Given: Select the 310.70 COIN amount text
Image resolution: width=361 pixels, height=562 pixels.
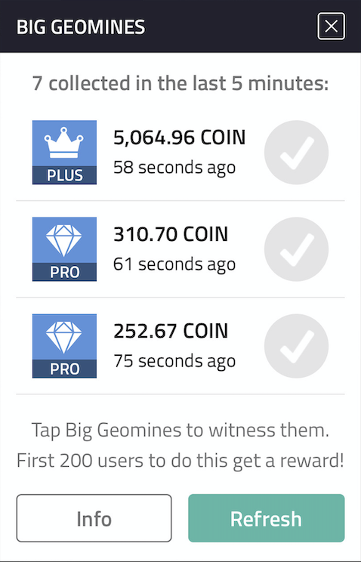Looking at the screenshot, I should click(x=171, y=234).
